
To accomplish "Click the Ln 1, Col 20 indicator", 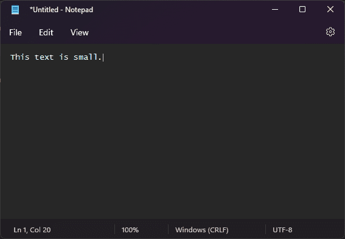I will (32, 230).
